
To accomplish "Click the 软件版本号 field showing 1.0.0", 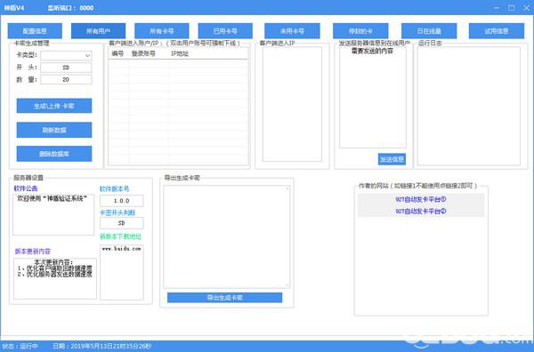I will pos(122,201).
